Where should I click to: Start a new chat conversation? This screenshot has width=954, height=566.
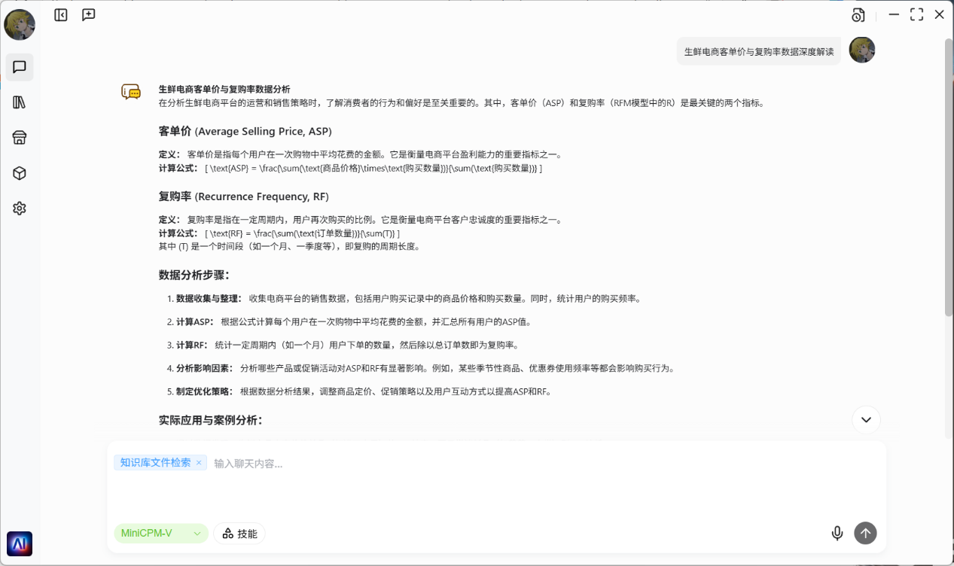point(89,14)
